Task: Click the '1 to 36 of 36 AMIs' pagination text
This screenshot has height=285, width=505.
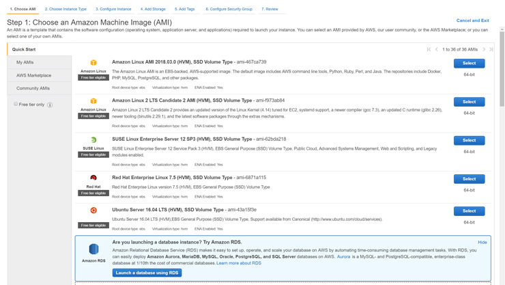Action: click(460, 49)
